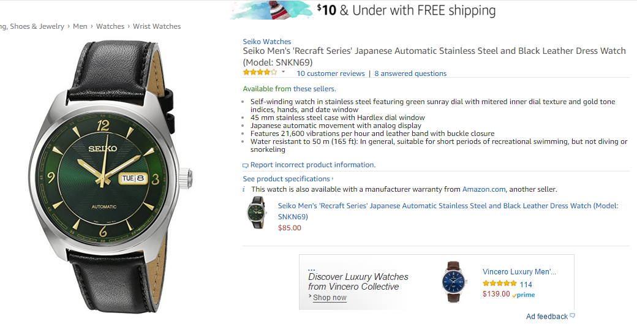Click the star rating icons
637x324 pixels.
[x=260, y=72]
